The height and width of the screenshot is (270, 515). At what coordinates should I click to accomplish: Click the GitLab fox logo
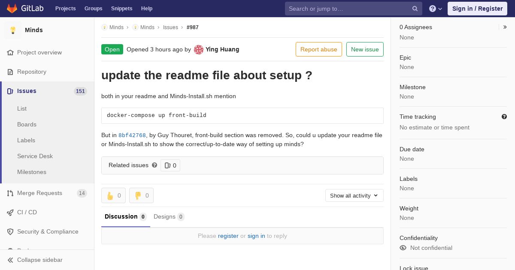tap(12, 8)
